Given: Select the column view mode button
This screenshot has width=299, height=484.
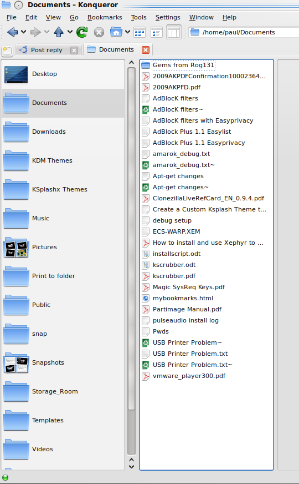Looking at the screenshot, I should coord(174,32).
